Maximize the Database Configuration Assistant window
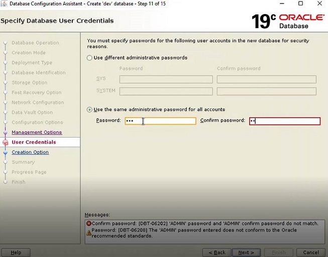This screenshot has width=328, height=257. pyautogui.click(x=300, y=4)
